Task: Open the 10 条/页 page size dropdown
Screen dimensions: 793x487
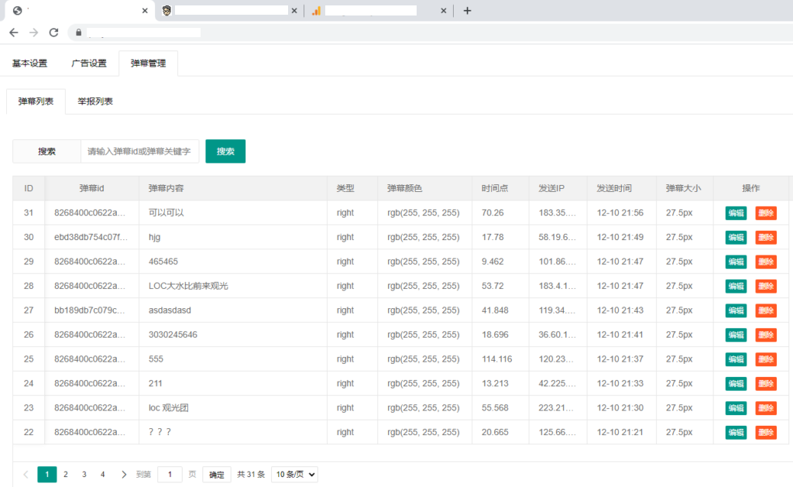Action: pos(294,475)
